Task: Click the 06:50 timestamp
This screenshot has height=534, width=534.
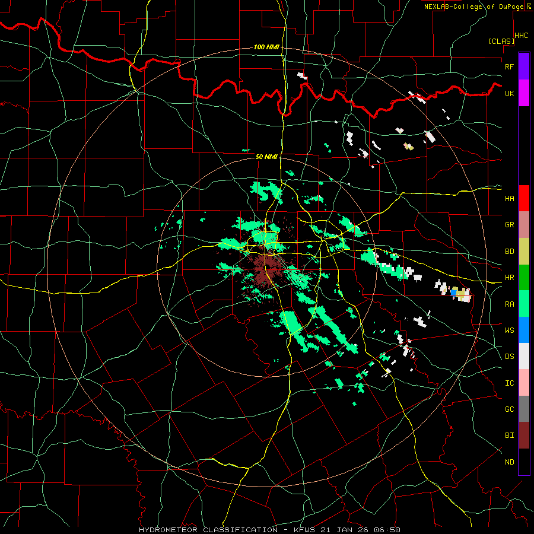Action: point(386,530)
